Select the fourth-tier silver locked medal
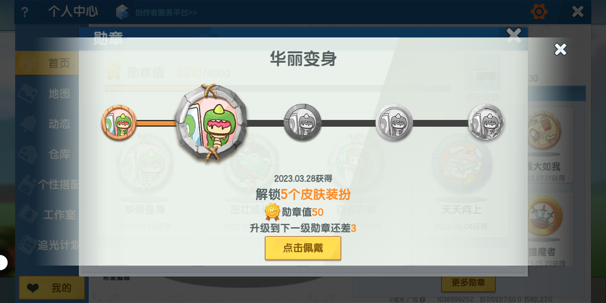 [394, 123]
